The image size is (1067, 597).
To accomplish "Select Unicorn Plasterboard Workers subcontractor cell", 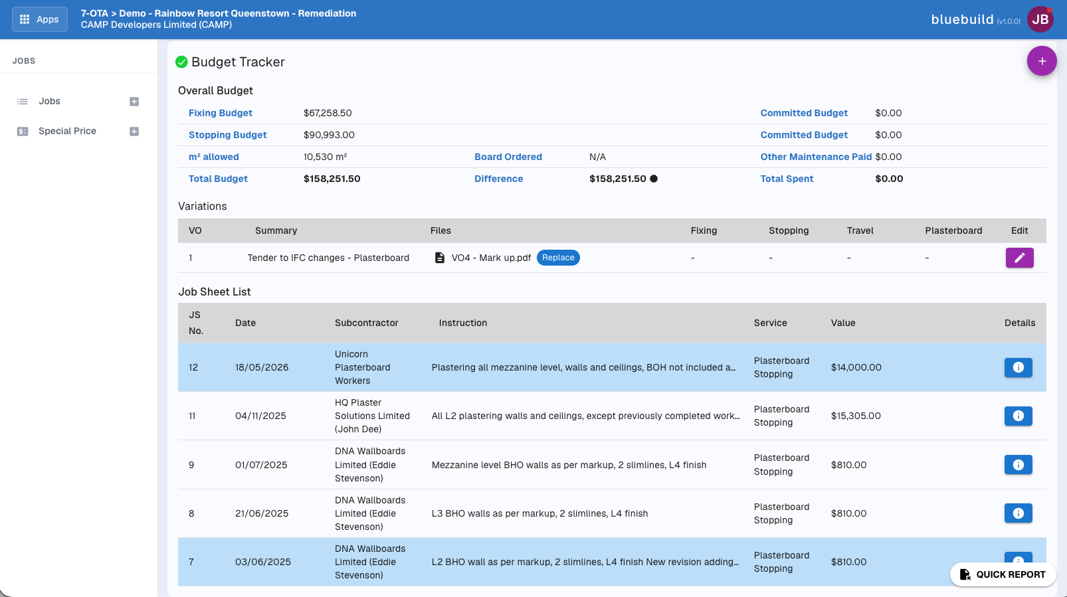I will [363, 367].
